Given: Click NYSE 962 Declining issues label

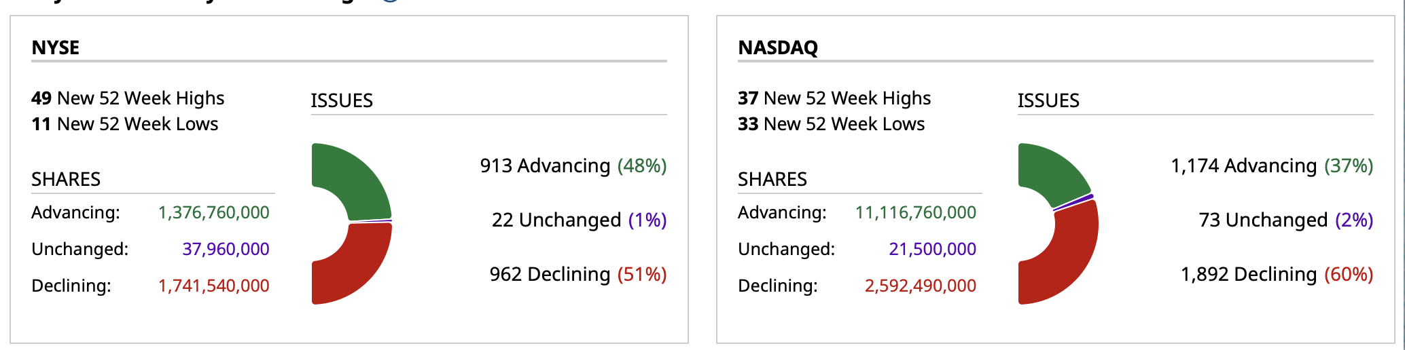Looking at the screenshot, I should click(x=577, y=274).
